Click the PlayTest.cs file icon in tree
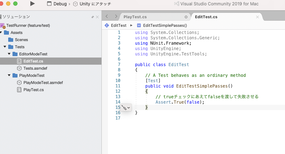This screenshot has width=285, height=154. (19, 90)
